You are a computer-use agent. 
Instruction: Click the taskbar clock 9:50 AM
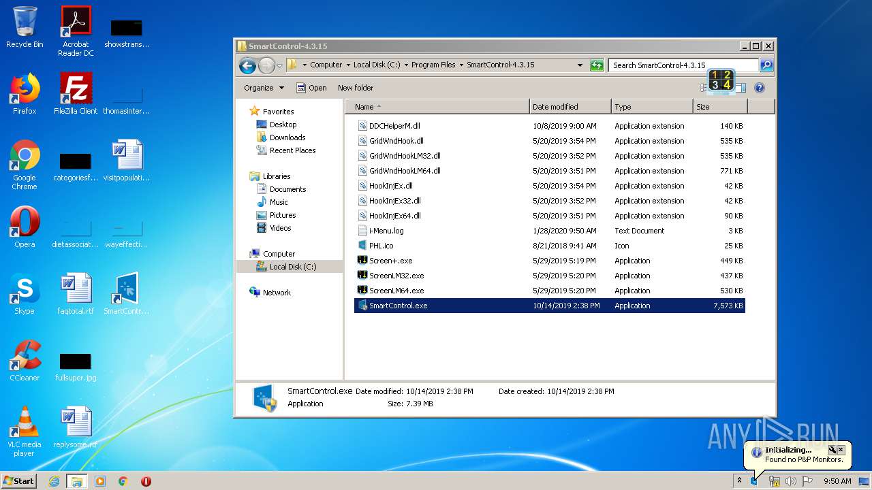pyautogui.click(x=837, y=481)
